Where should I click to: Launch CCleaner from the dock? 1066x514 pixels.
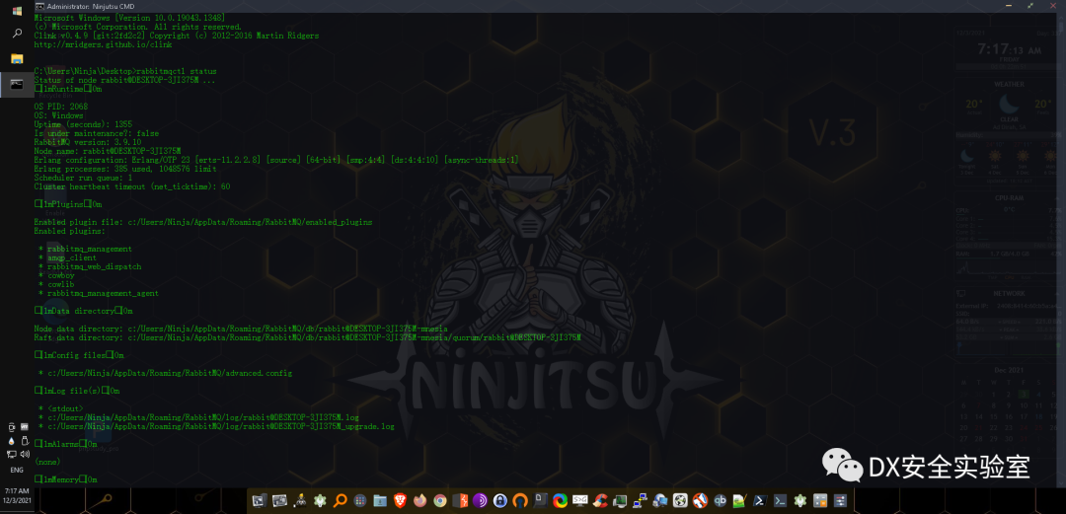pos(600,501)
